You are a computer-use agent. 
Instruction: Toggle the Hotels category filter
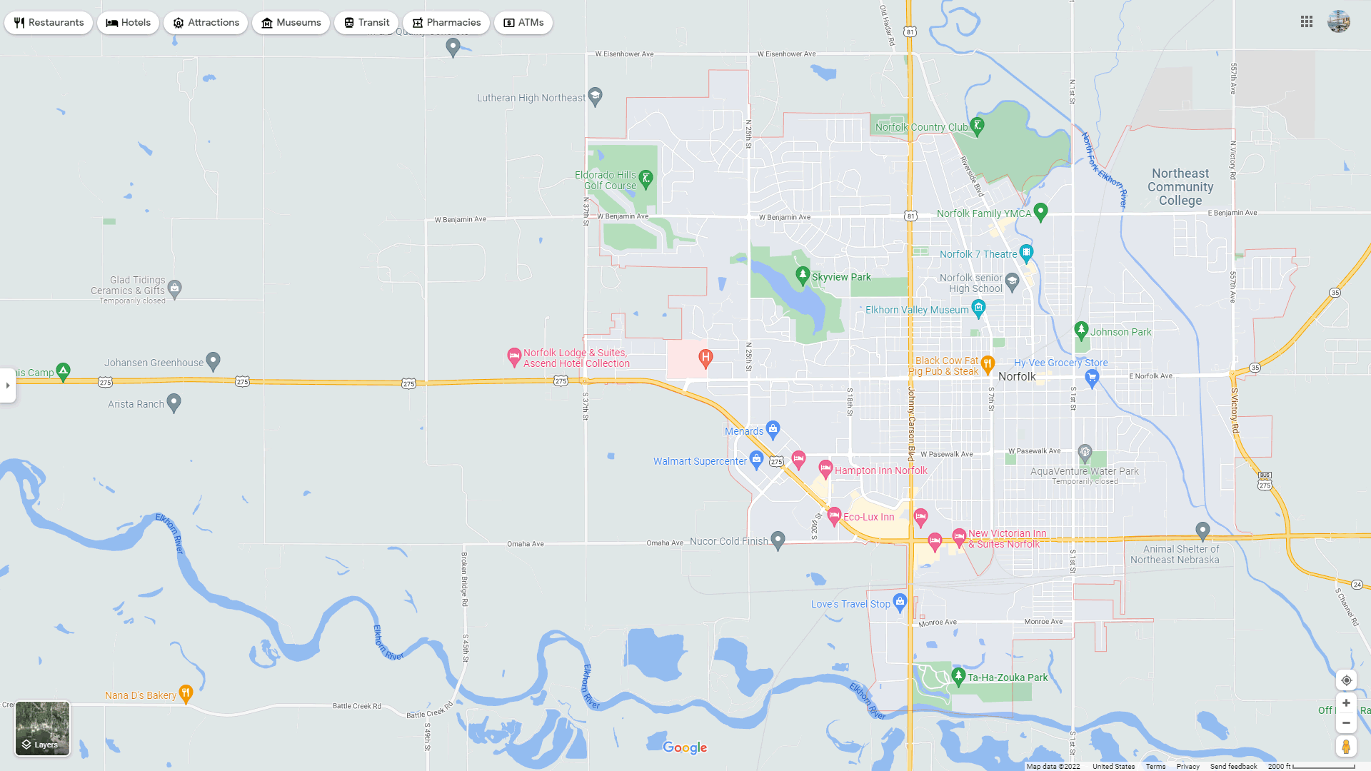click(x=128, y=21)
